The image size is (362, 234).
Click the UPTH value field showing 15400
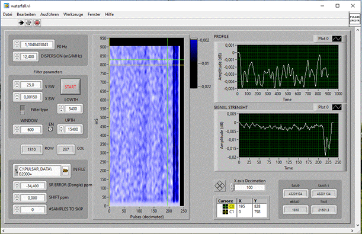73,129
